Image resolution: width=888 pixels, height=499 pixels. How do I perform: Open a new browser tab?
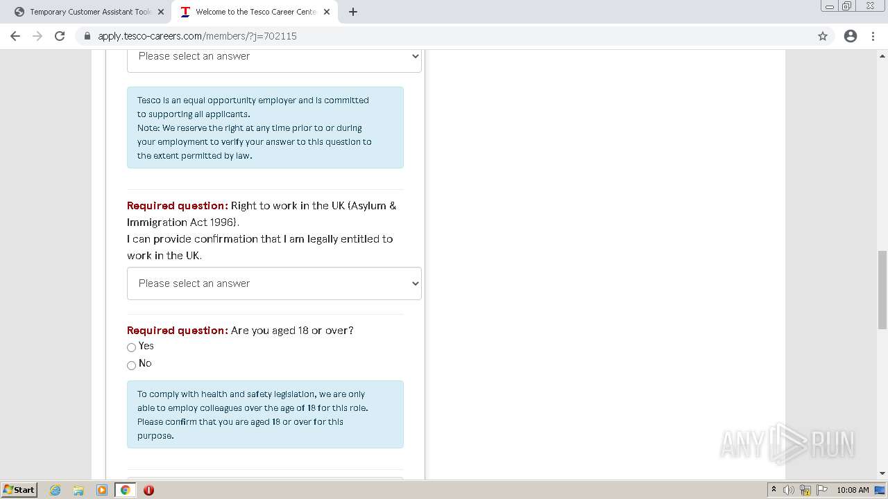[352, 12]
